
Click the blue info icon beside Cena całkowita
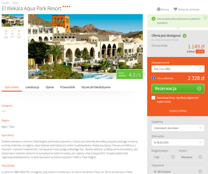[x=153, y=78]
